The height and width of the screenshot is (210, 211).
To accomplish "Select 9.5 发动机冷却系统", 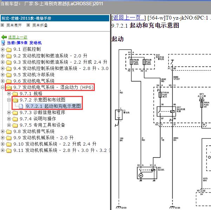I will [x=34, y=75].
